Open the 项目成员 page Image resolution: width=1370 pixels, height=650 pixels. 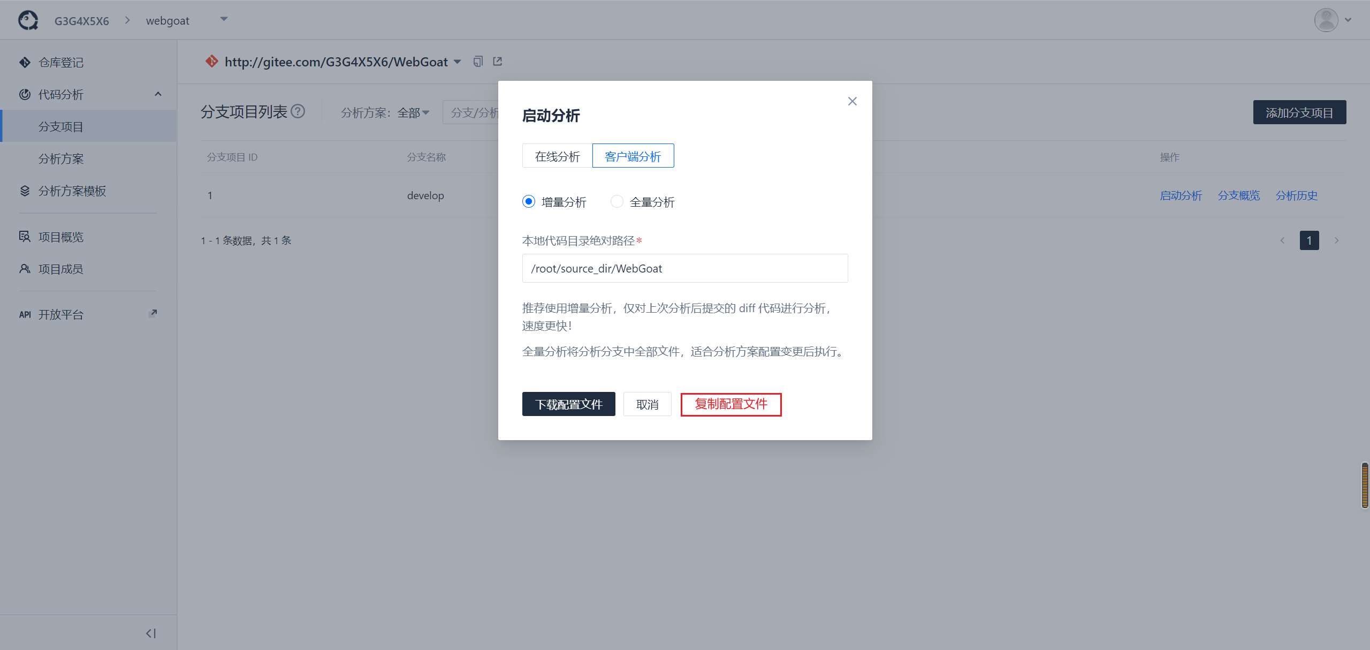pyautogui.click(x=61, y=269)
